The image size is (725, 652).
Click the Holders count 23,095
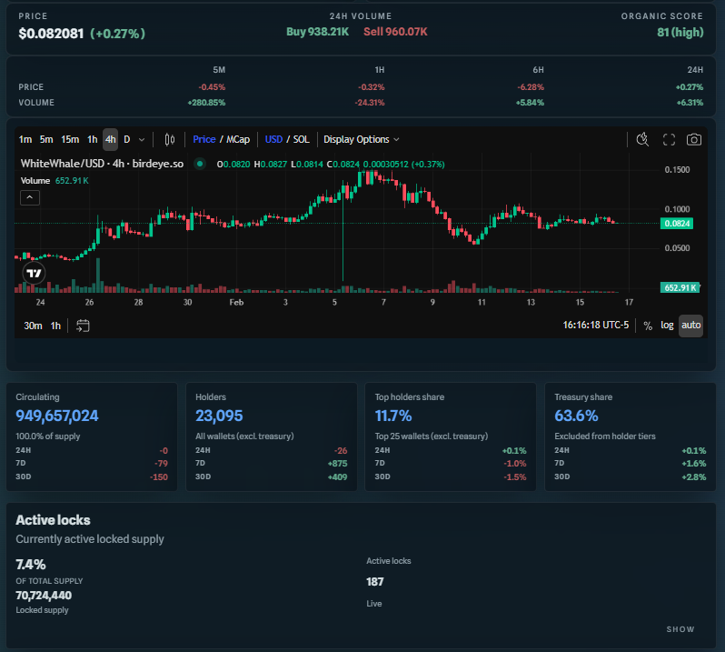click(219, 416)
